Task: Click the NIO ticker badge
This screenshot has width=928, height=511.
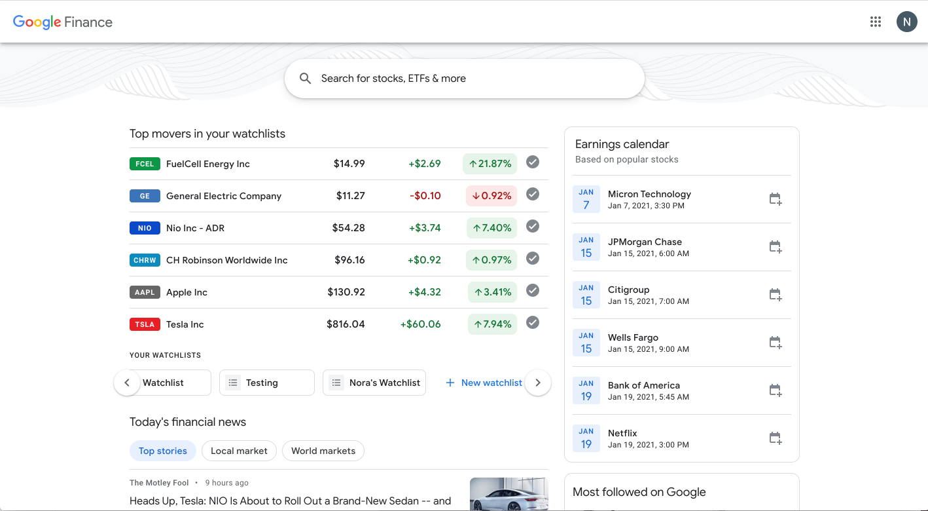Action: coord(145,228)
